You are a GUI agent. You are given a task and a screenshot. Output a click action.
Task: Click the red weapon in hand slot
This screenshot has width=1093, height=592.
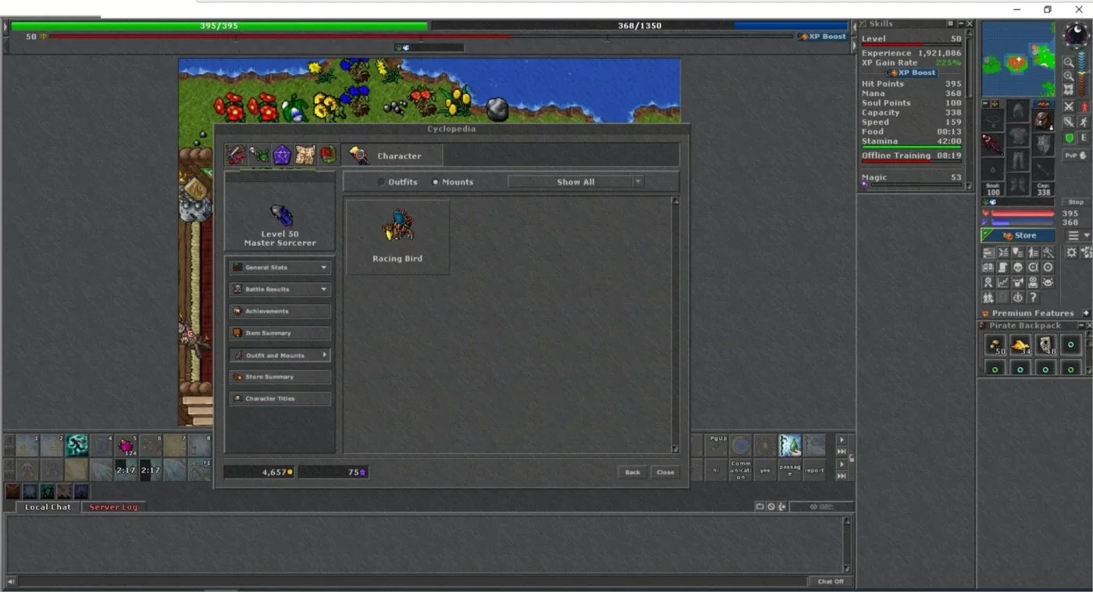pos(992,144)
